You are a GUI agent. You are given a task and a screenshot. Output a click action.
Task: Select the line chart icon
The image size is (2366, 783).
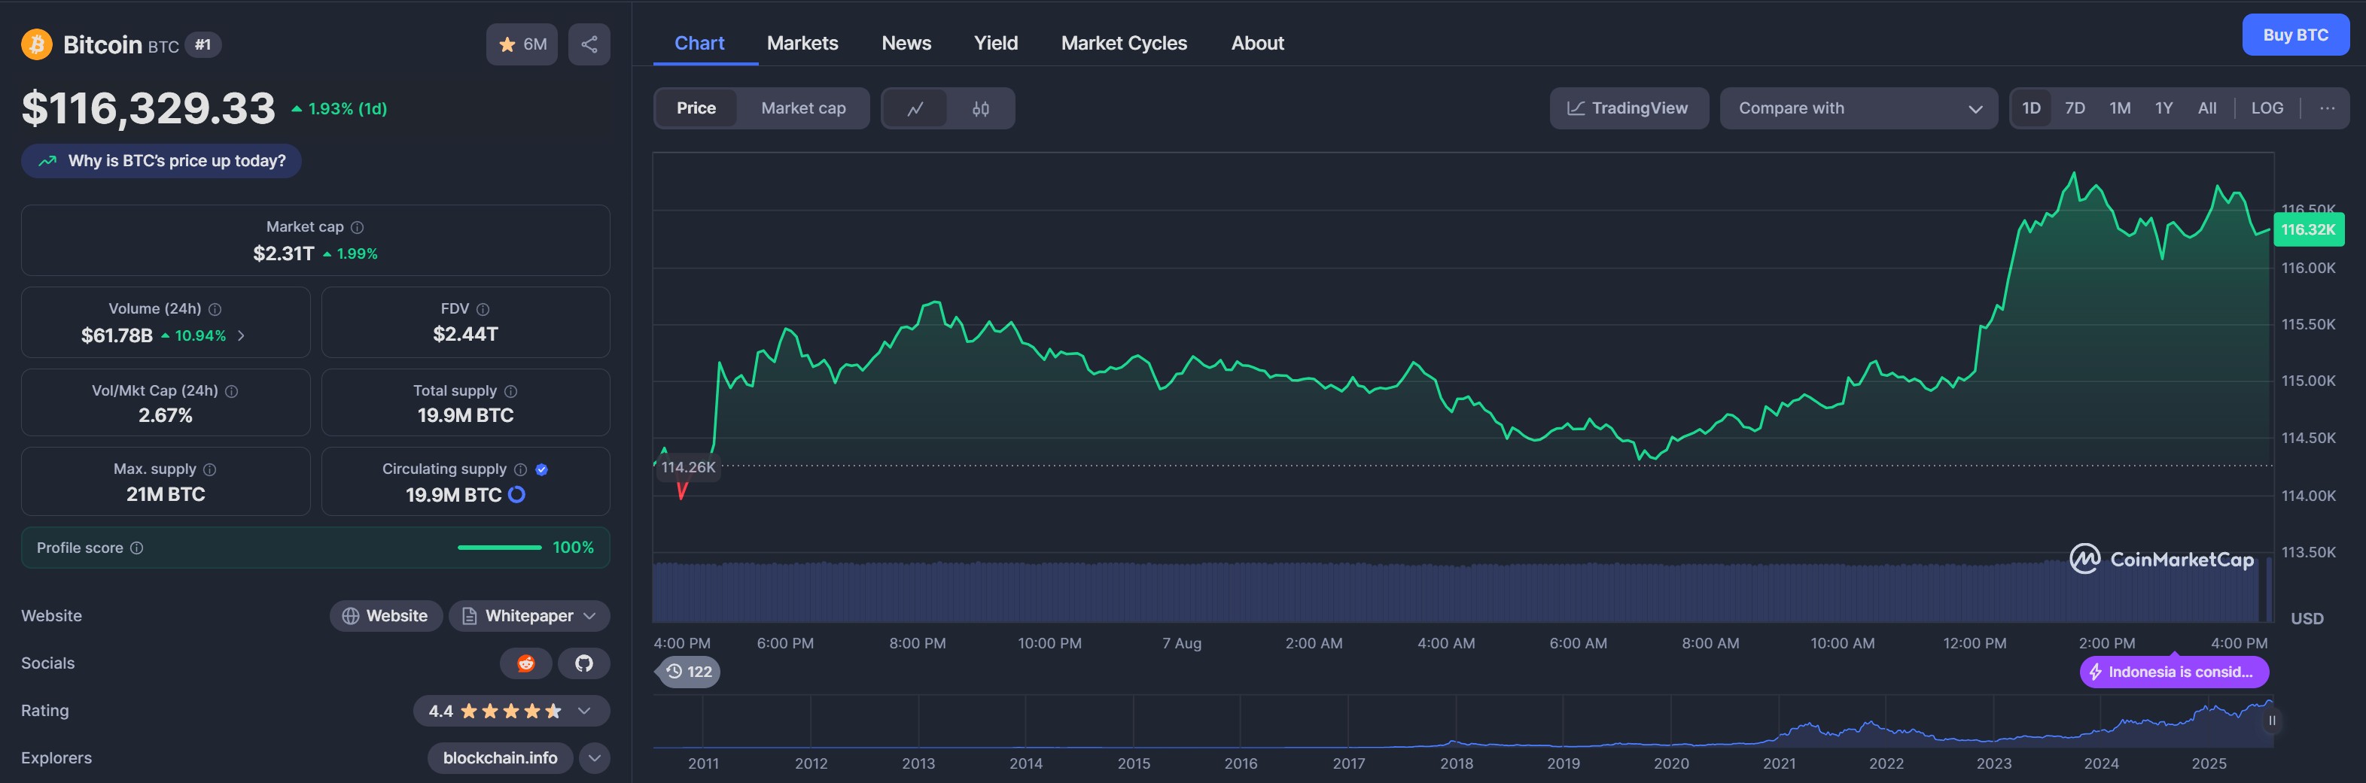pos(917,108)
